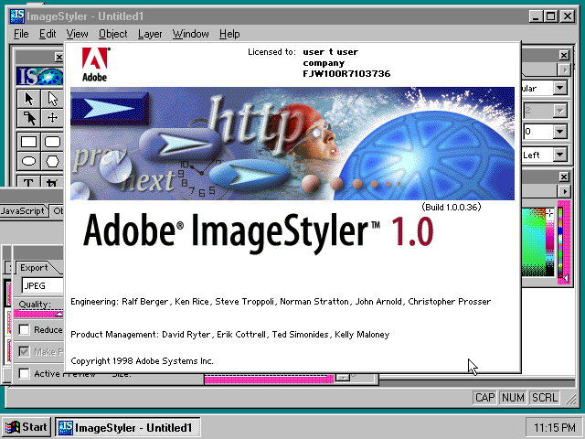Enable the Active Preview checkbox
This screenshot has height=439, width=585.
tap(25, 373)
